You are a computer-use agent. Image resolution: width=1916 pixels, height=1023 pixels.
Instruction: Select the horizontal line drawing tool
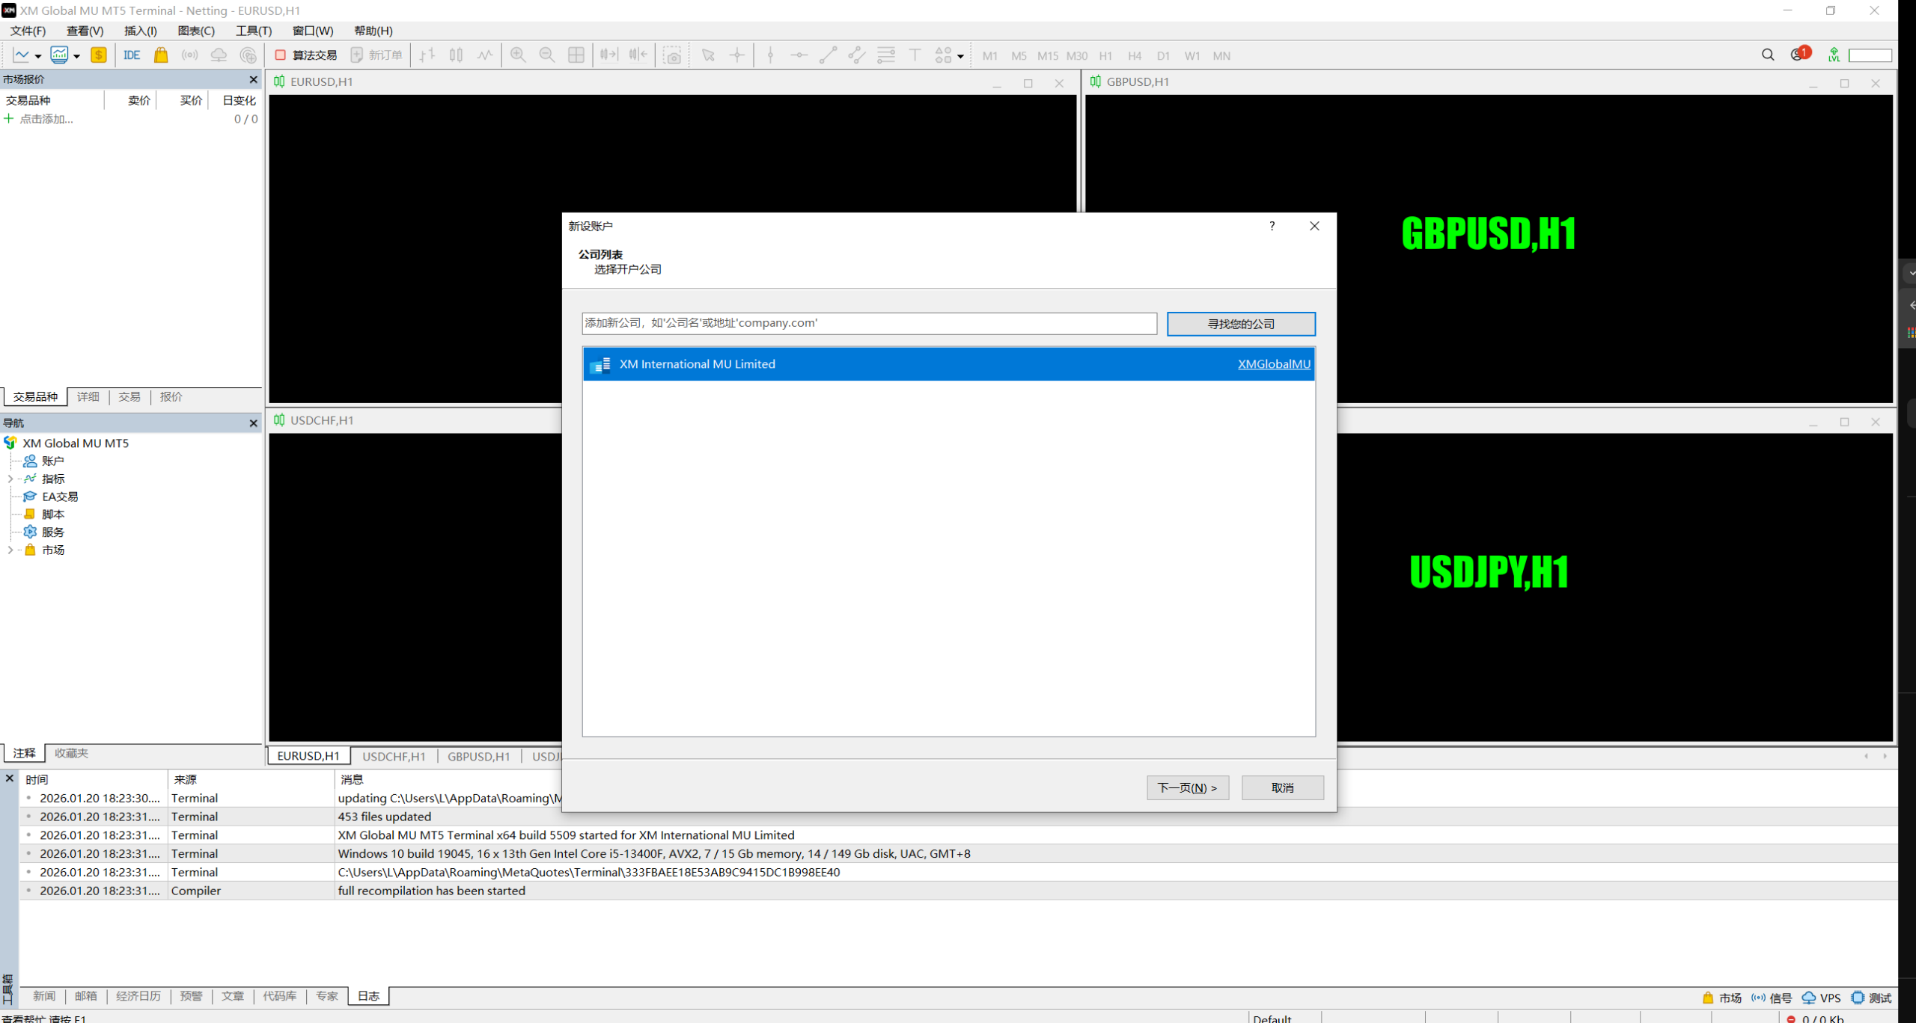[x=799, y=55]
